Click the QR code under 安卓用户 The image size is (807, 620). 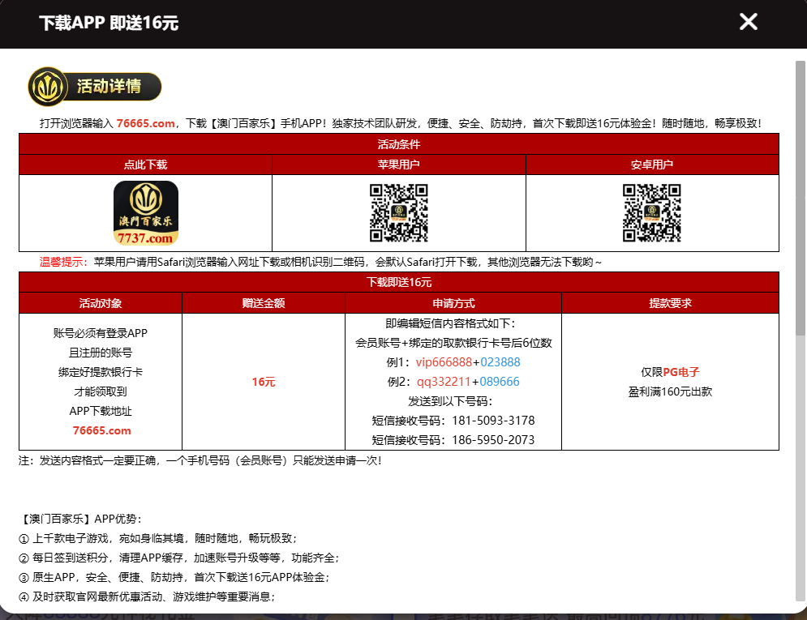651,213
